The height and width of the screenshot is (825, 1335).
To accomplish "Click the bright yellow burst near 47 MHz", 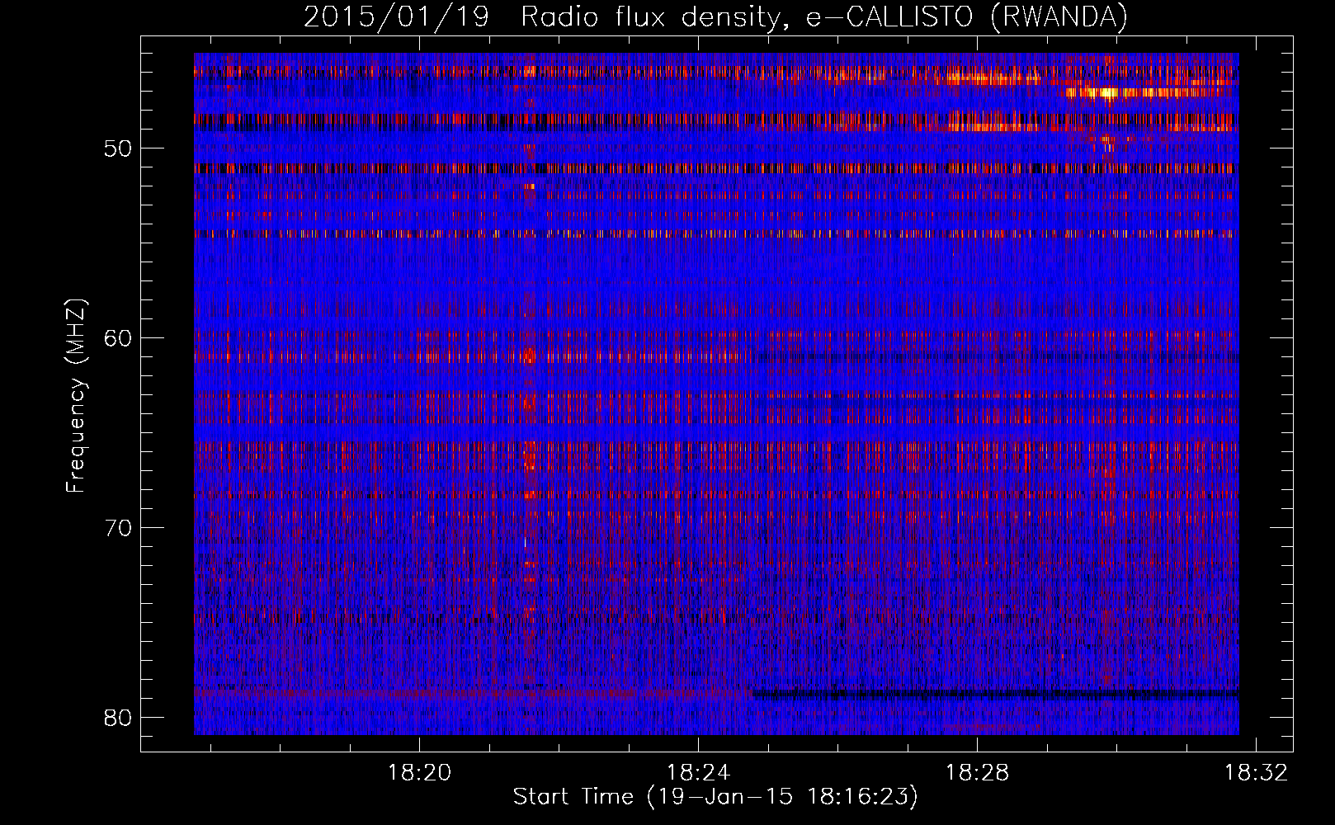I will click(x=1101, y=92).
